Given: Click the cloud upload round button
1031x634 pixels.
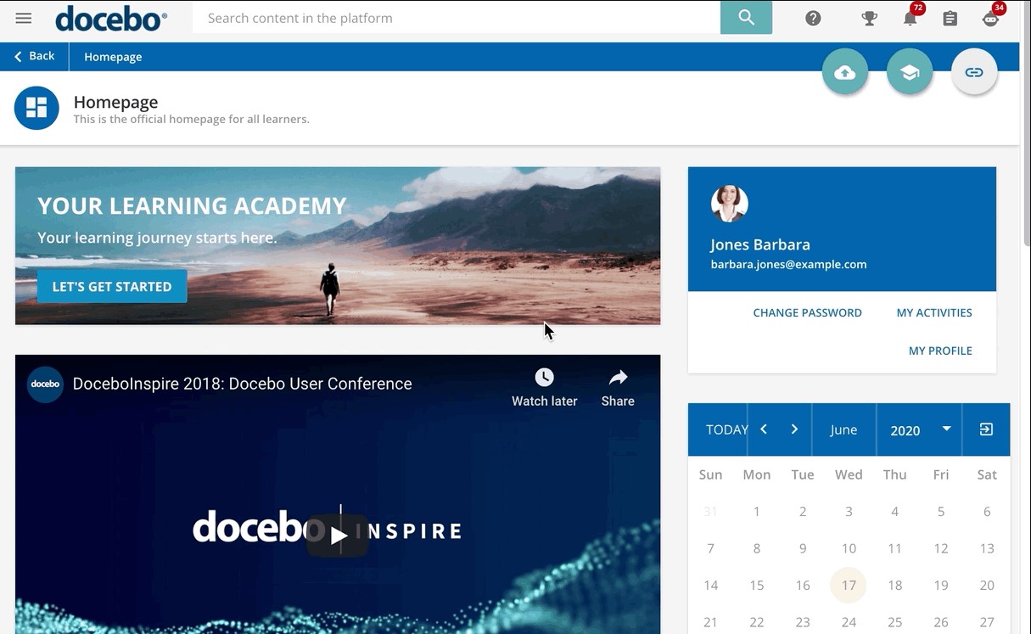Looking at the screenshot, I should coord(845,72).
